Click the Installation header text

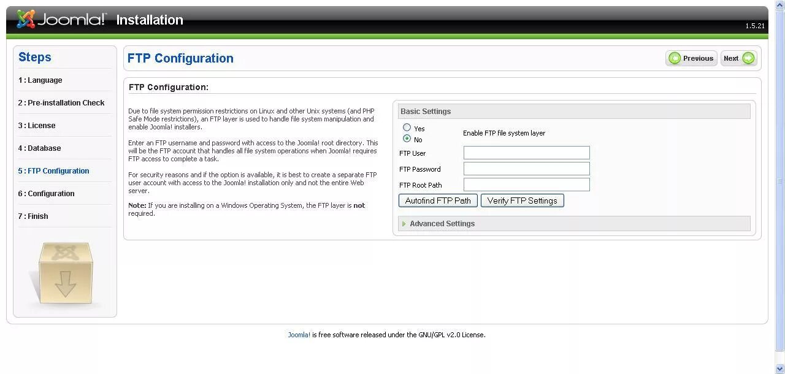pos(150,20)
